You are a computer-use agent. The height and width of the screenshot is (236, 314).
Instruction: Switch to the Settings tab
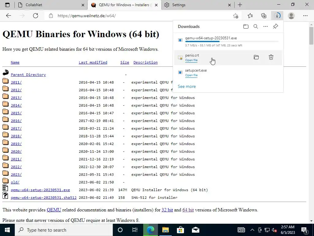[197, 5]
